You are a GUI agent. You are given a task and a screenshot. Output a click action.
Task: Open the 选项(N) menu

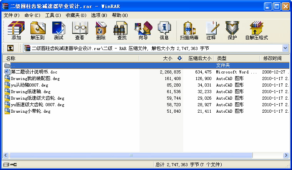click(99, 15)
